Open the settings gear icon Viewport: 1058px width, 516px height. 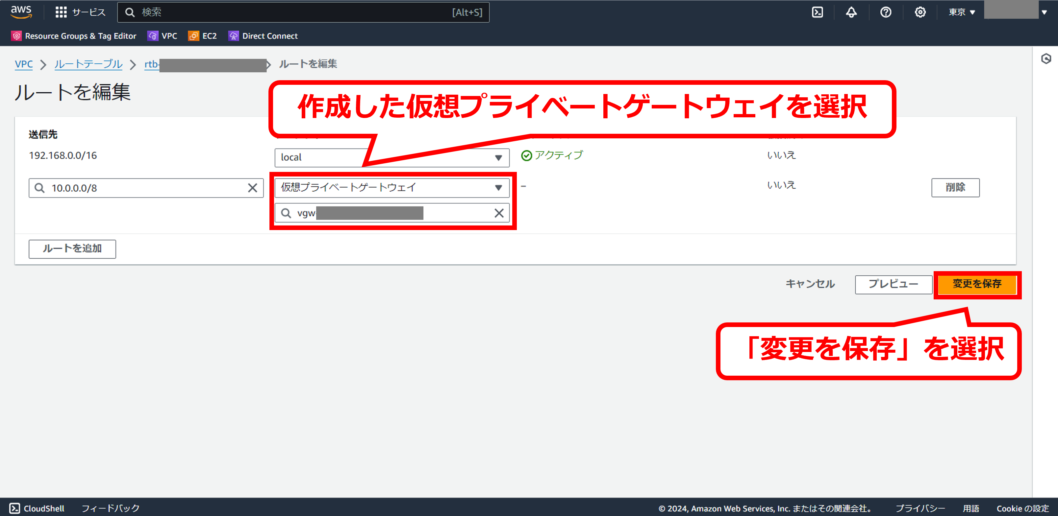[920, 12]
